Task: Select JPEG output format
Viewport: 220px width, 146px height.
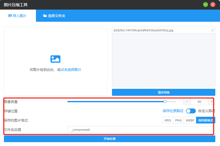Action: pyautogui.click(x=168, y=120)
